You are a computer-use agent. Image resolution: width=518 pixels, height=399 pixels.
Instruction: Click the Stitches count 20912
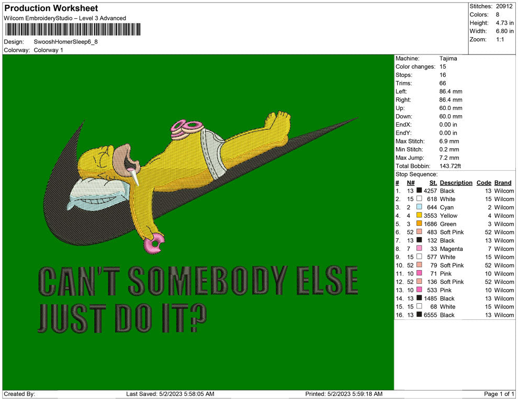click(x=504, y=6)
